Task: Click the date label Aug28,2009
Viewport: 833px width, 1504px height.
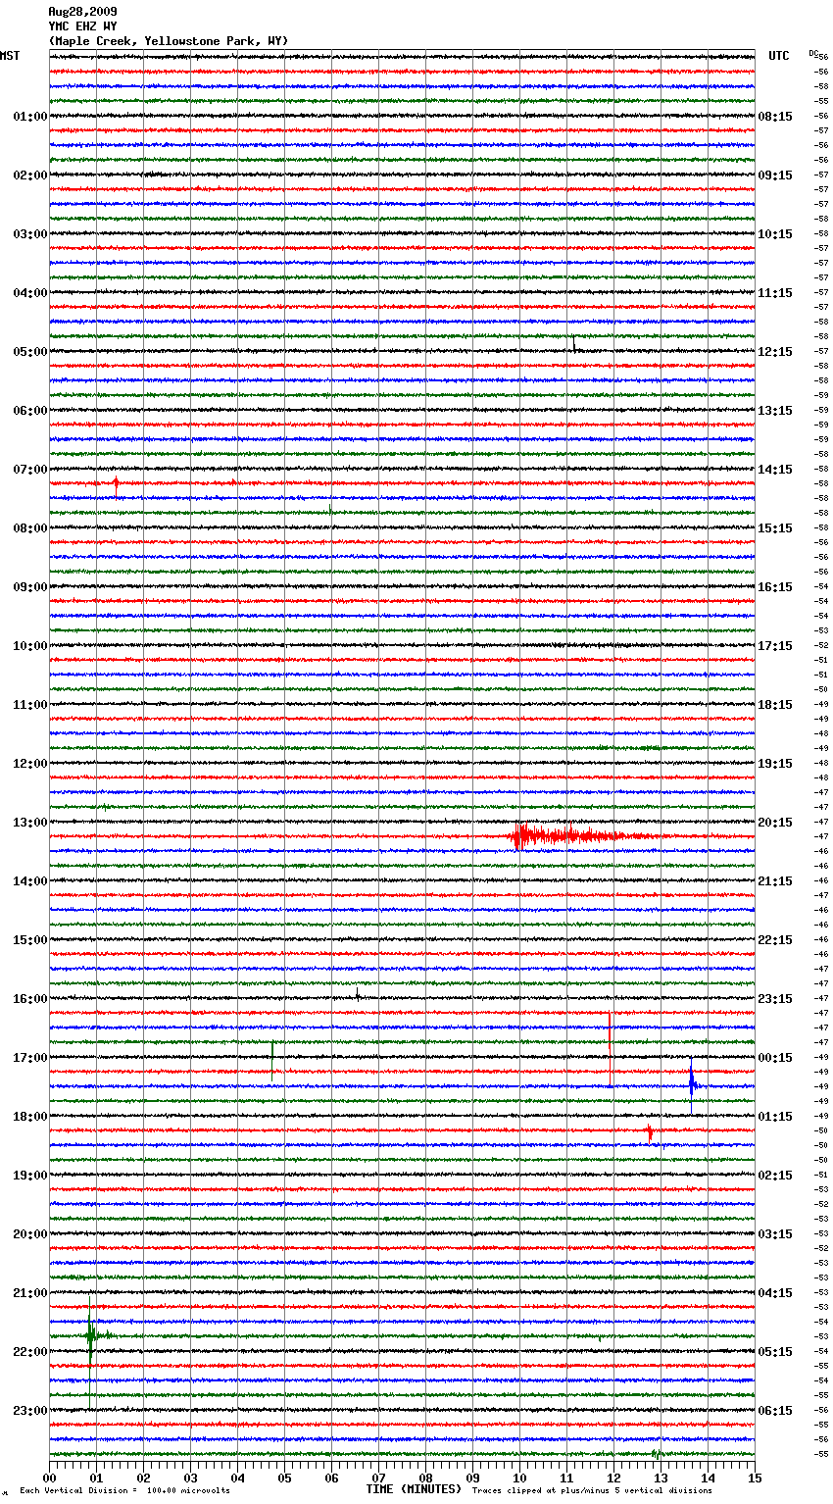Action: 82,12
